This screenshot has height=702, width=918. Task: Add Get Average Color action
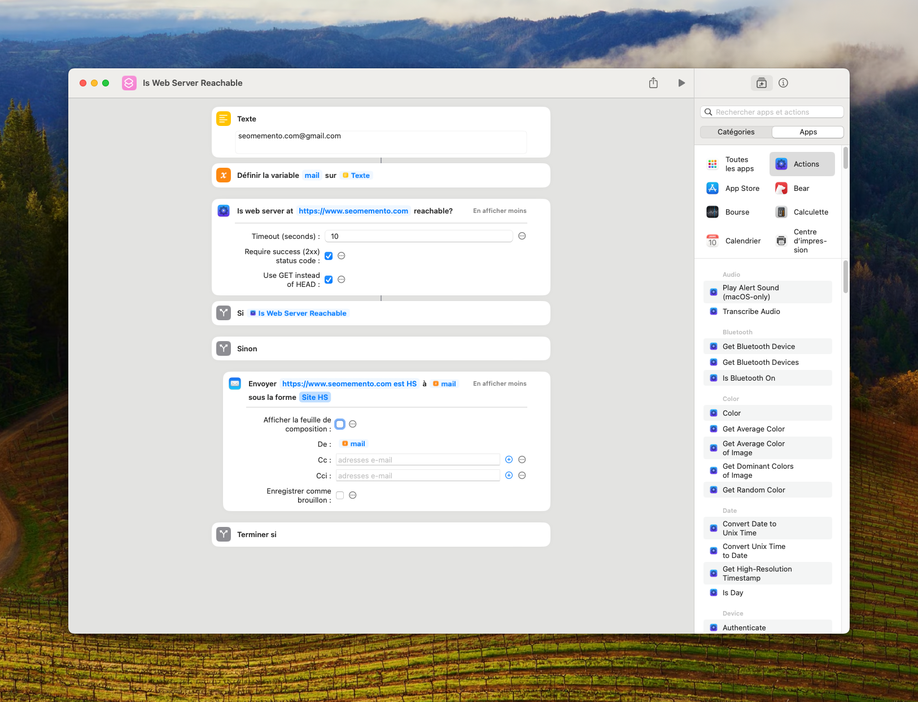tap(768, 429)
